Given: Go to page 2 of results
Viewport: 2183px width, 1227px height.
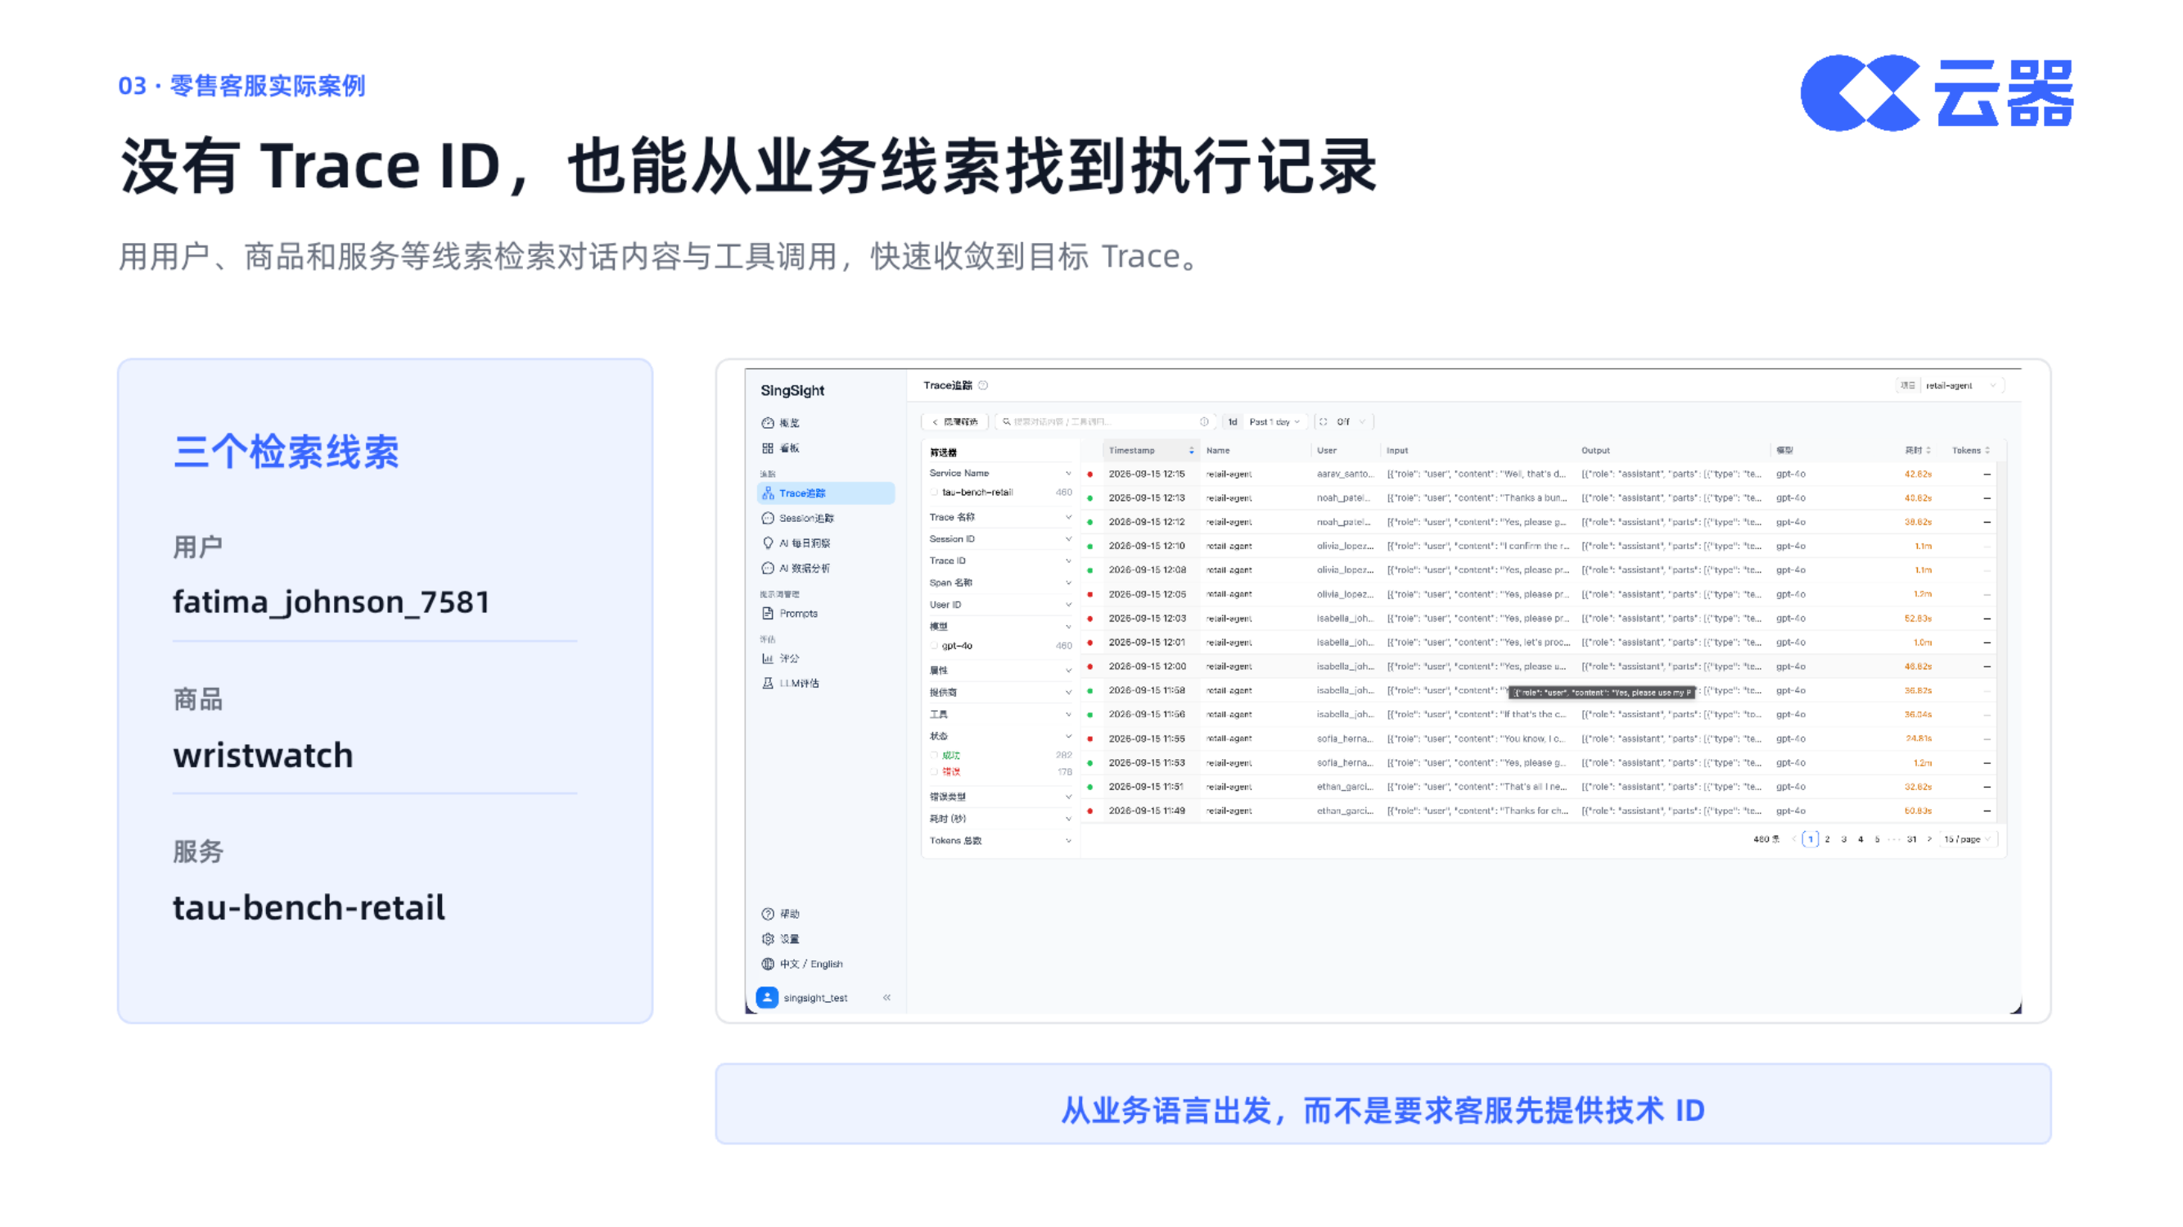Looking at the screenshot, I should pyautogui.click(x=1827, y=839).
